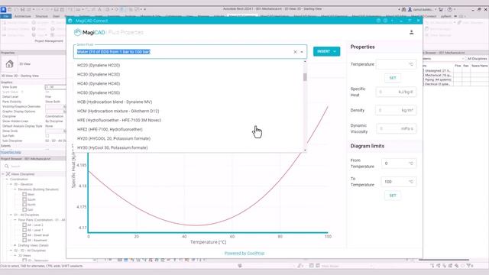489x275 pixels.
Task: Click the Revit application logo icon
Action: click(3, 10)
